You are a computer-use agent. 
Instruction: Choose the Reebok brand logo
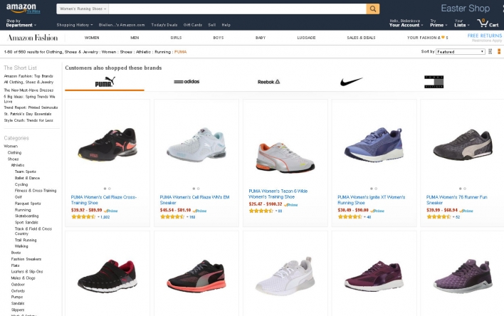click(268, 82)
